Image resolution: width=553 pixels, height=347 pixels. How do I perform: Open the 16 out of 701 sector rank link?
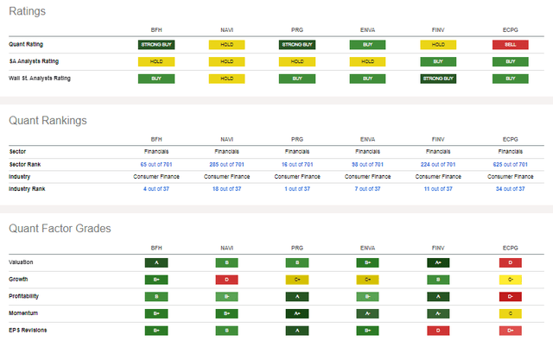(x=297, y=165)
